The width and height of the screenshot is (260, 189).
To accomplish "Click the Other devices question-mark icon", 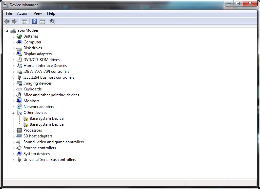I will point(19,113).
